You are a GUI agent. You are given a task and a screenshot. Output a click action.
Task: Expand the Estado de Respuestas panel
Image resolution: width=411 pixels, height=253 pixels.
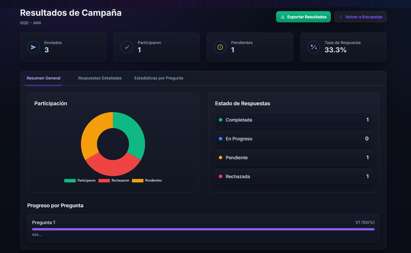coord(243,103)
